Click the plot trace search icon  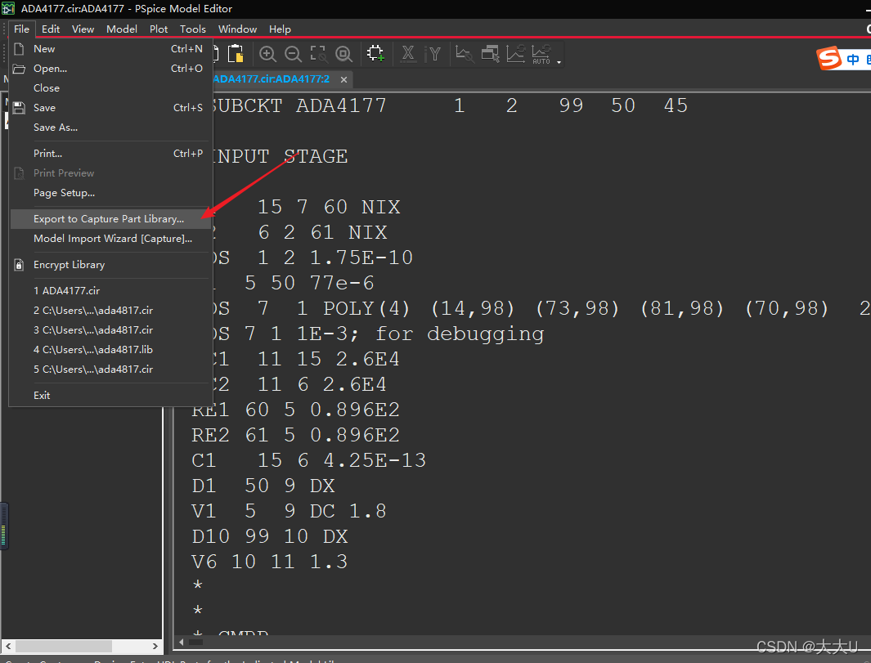tap(465, 54)
